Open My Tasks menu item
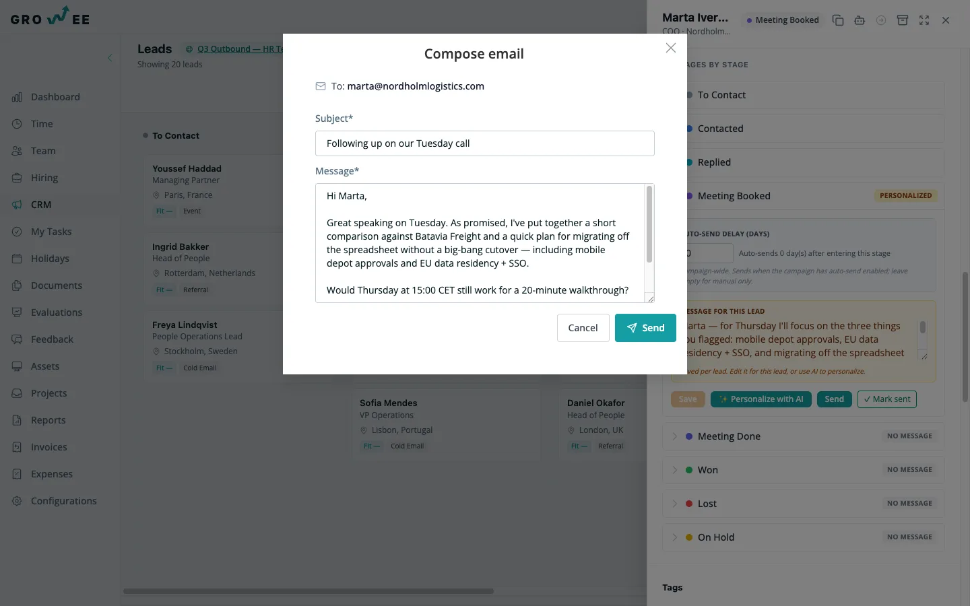The width and height of the screenshot is (970, 606). [x=51, y=232]
